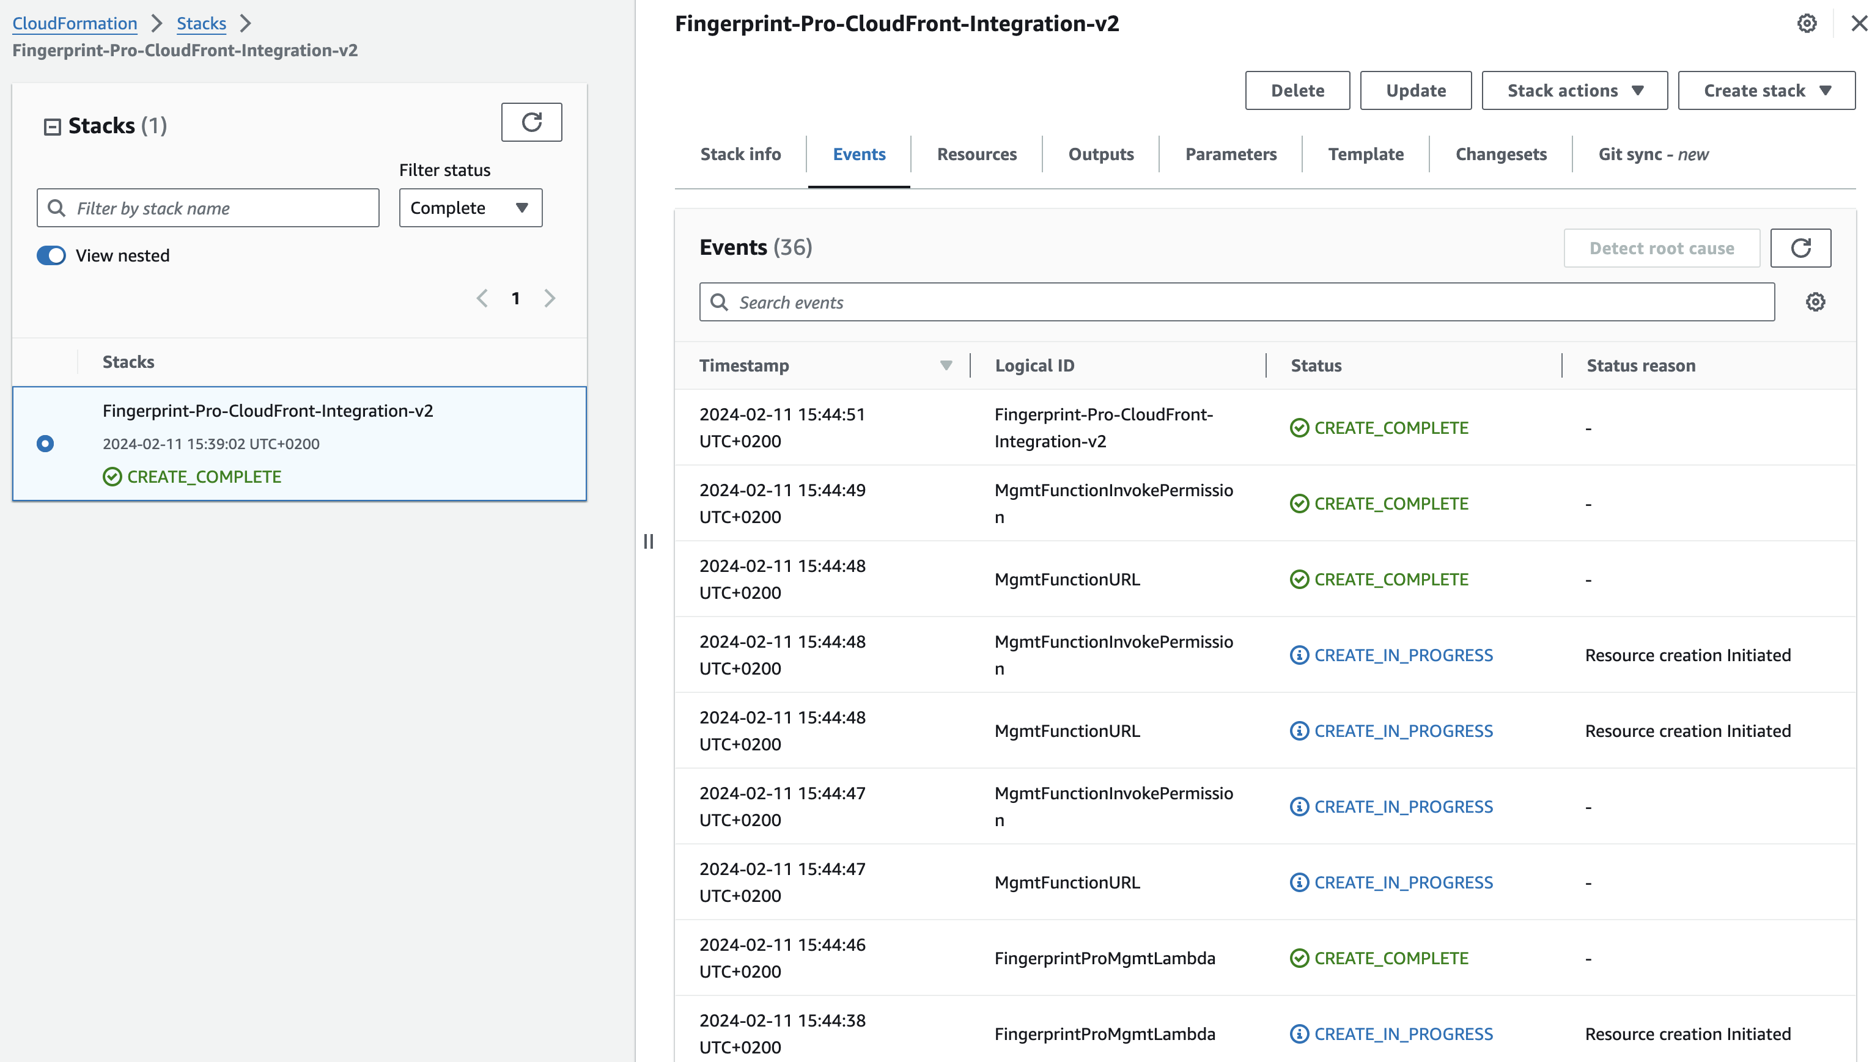The width and height of the screenshot is (1872, 1062).
Task: Select the Fingerprint-Pro-CloudFront-Integration-v2 stack radio
Action: point(45,444)
